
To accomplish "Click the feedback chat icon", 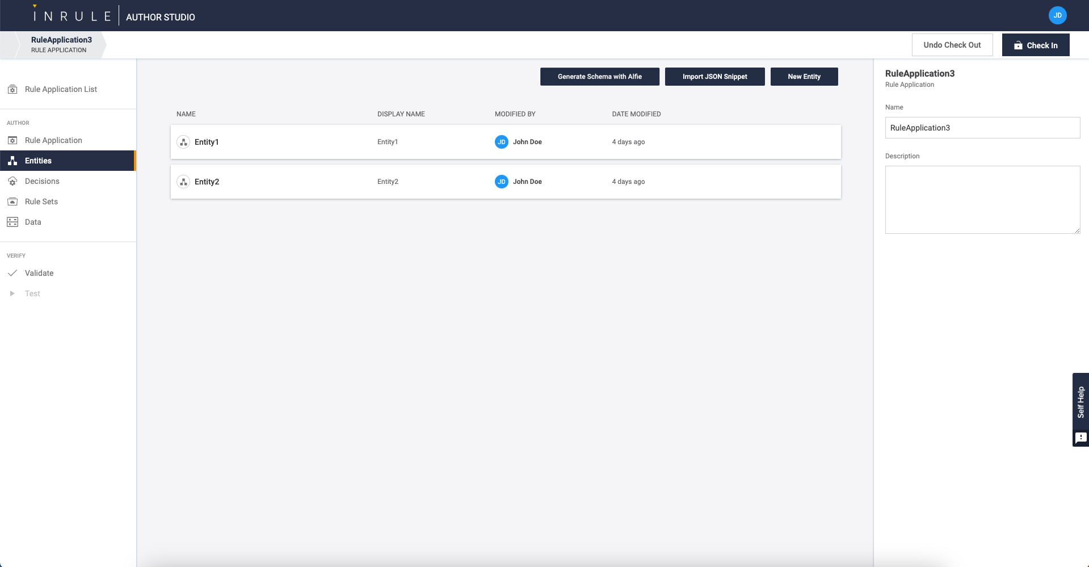I will (x=1080, y=438).
